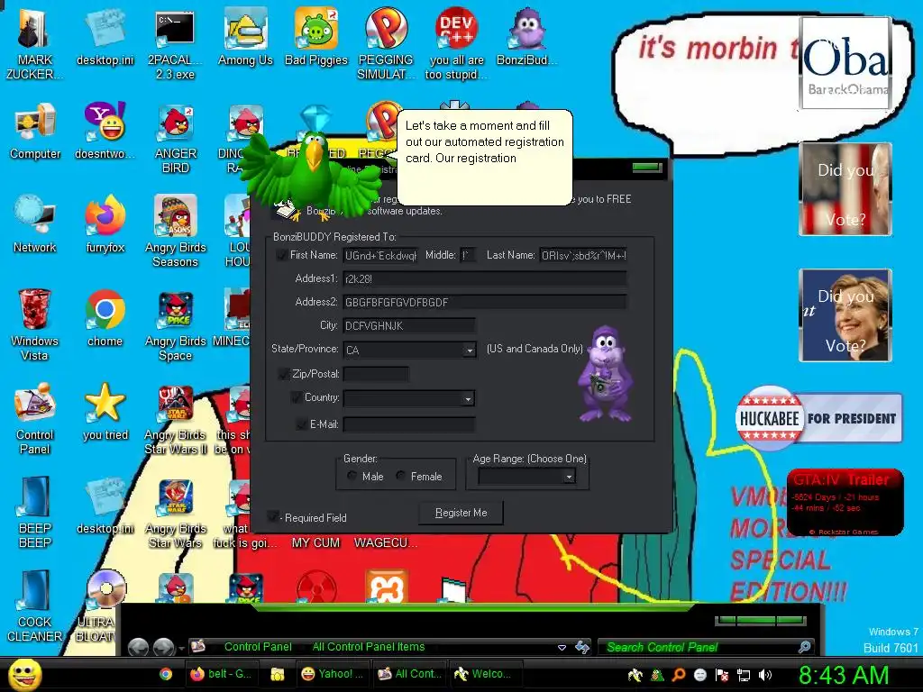Click the volume speaker icon in system tray
Image resolution: width=923 pixels, height=692 pixels.
point(764,675)
